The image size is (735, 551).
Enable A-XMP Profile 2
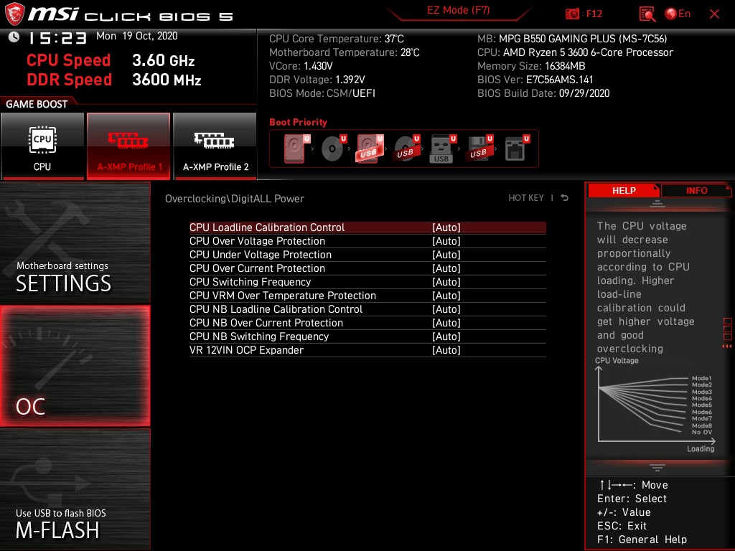[x=215, y=146]
